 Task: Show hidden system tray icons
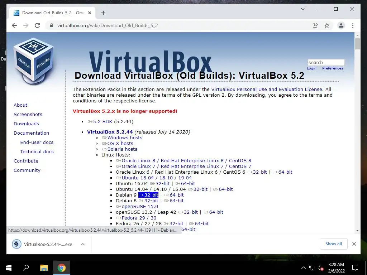[x=303, y=268]
